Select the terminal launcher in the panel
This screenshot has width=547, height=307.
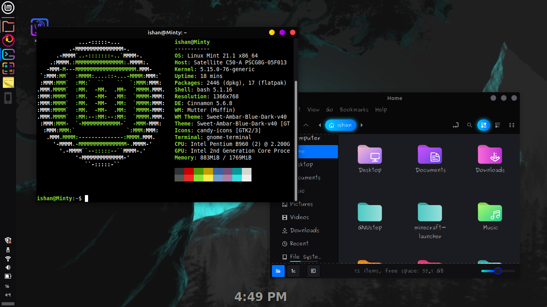pos(8,54)
